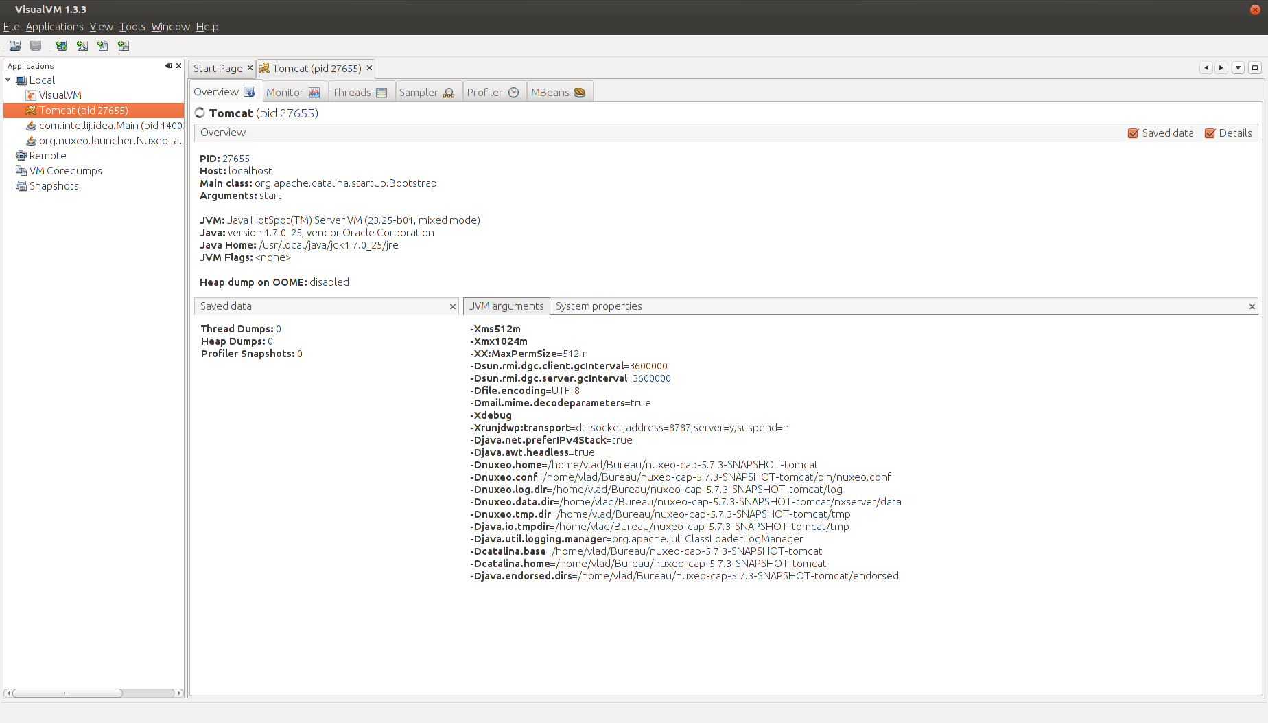Select the VM Coredumps node
The image size is (1268, 723).
click(x=65, y=171)
